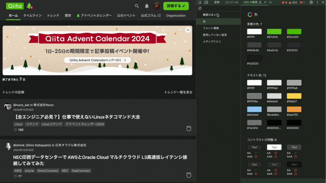Switch to DevTools コンソール tab
The width and height of the screenshot is (326, 183).
(231, 2)
